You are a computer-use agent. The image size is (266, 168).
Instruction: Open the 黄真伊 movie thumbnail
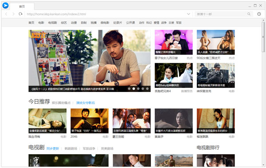(173, 121)
